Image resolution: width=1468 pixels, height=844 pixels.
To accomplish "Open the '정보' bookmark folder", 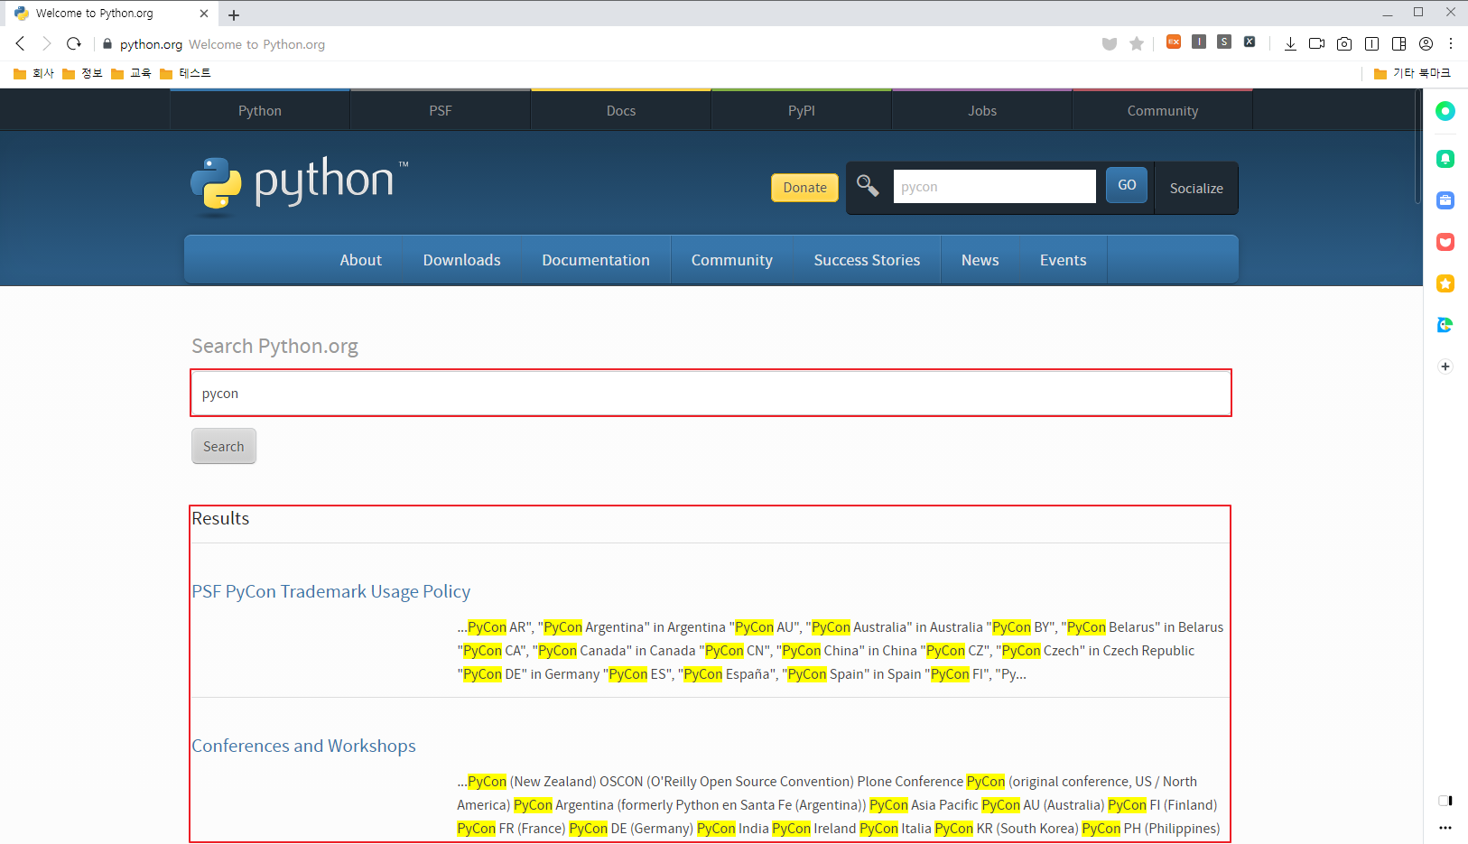I will pyautogui.click(x=82, y=73).
